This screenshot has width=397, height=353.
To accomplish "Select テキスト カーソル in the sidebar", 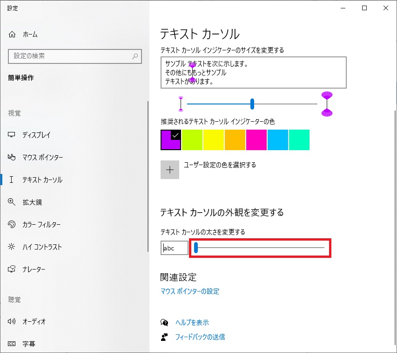I will coord(42,180).
